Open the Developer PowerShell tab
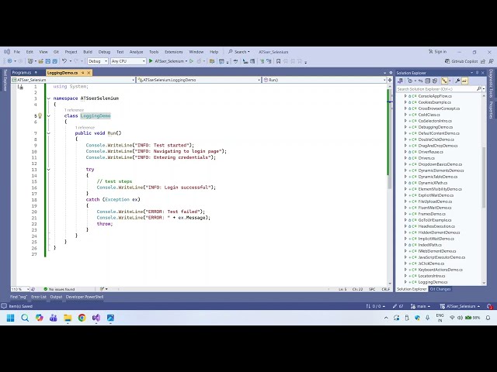This screenshot has height=372, width=497. click(85, 297)
